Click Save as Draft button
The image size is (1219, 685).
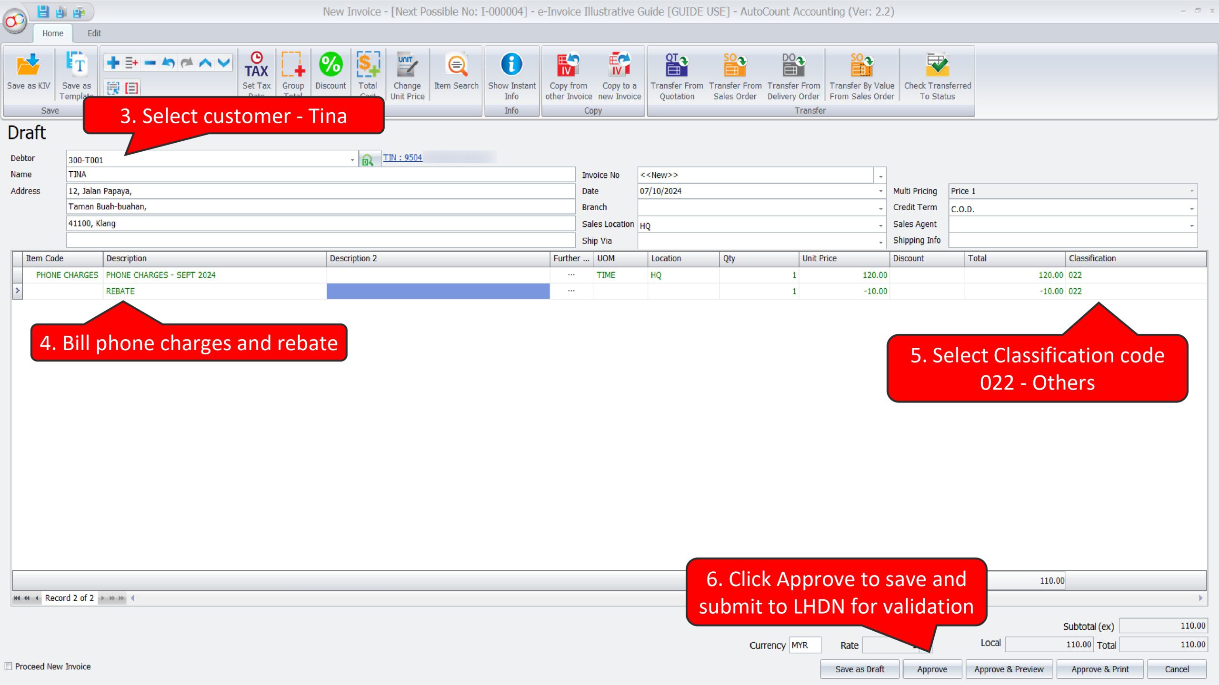[x=859, y=669]
